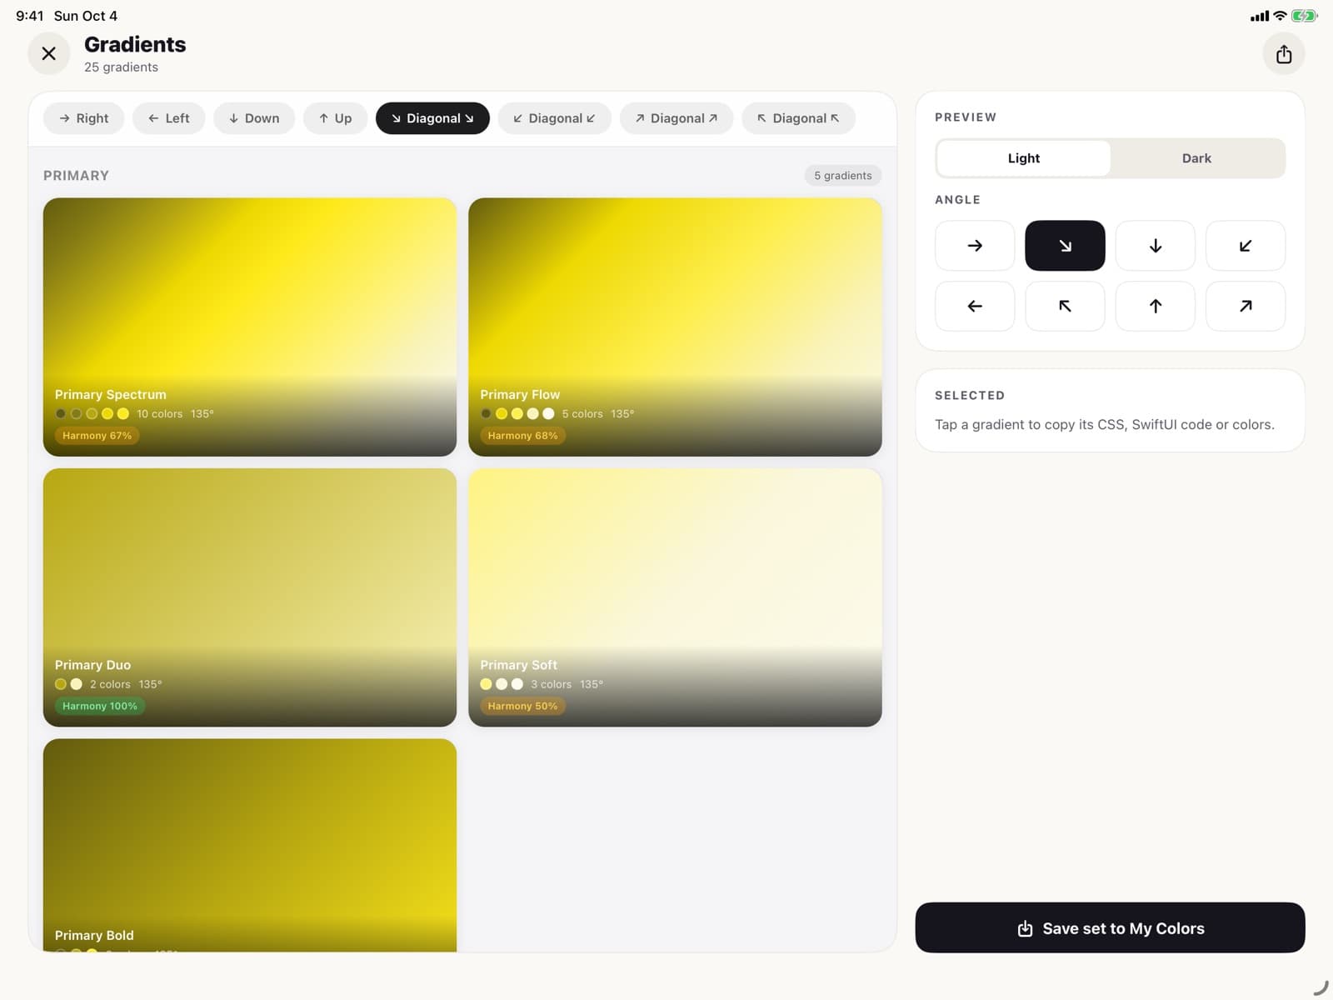Tap Primary Duo color dots
This screenshot has height=1000, width=1333.
(x=68, y=684)
